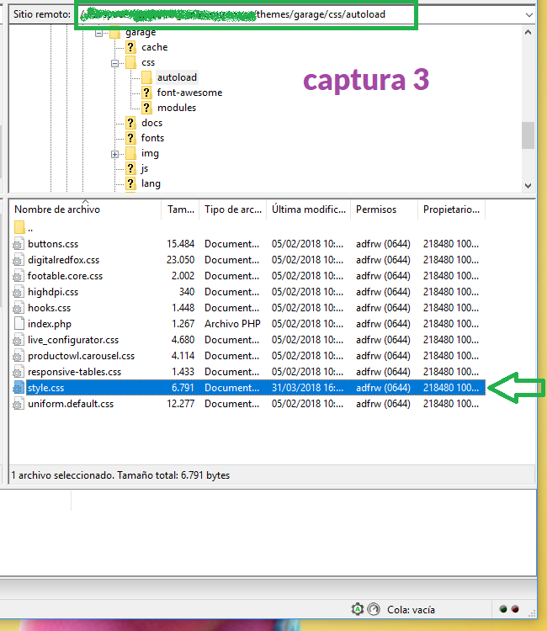This screenshot has height=631, width=547.
Task: Click the modules folder question-mark icon
Action: click(x=146, y=108)
